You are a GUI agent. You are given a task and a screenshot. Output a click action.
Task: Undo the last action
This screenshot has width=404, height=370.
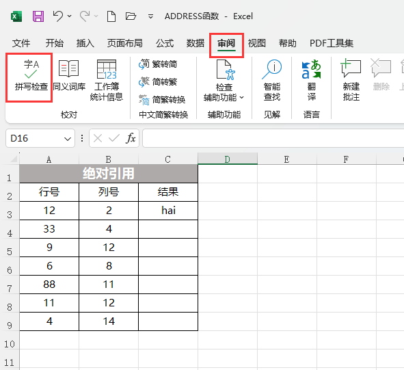tap(57, 16)
